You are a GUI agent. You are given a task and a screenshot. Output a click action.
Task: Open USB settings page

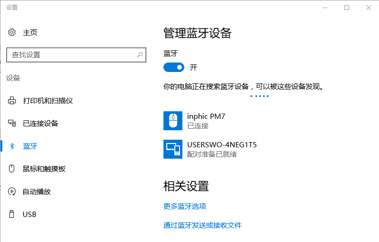(x=29, y=215)
